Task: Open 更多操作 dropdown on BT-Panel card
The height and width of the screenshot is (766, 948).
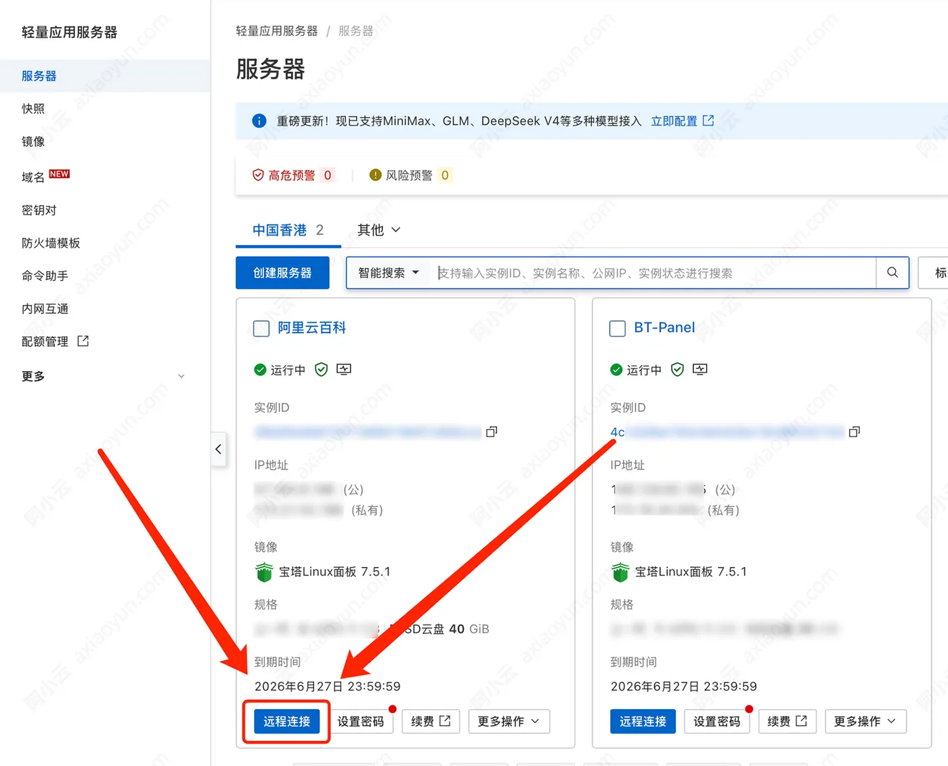Action: tap(865, 721)
